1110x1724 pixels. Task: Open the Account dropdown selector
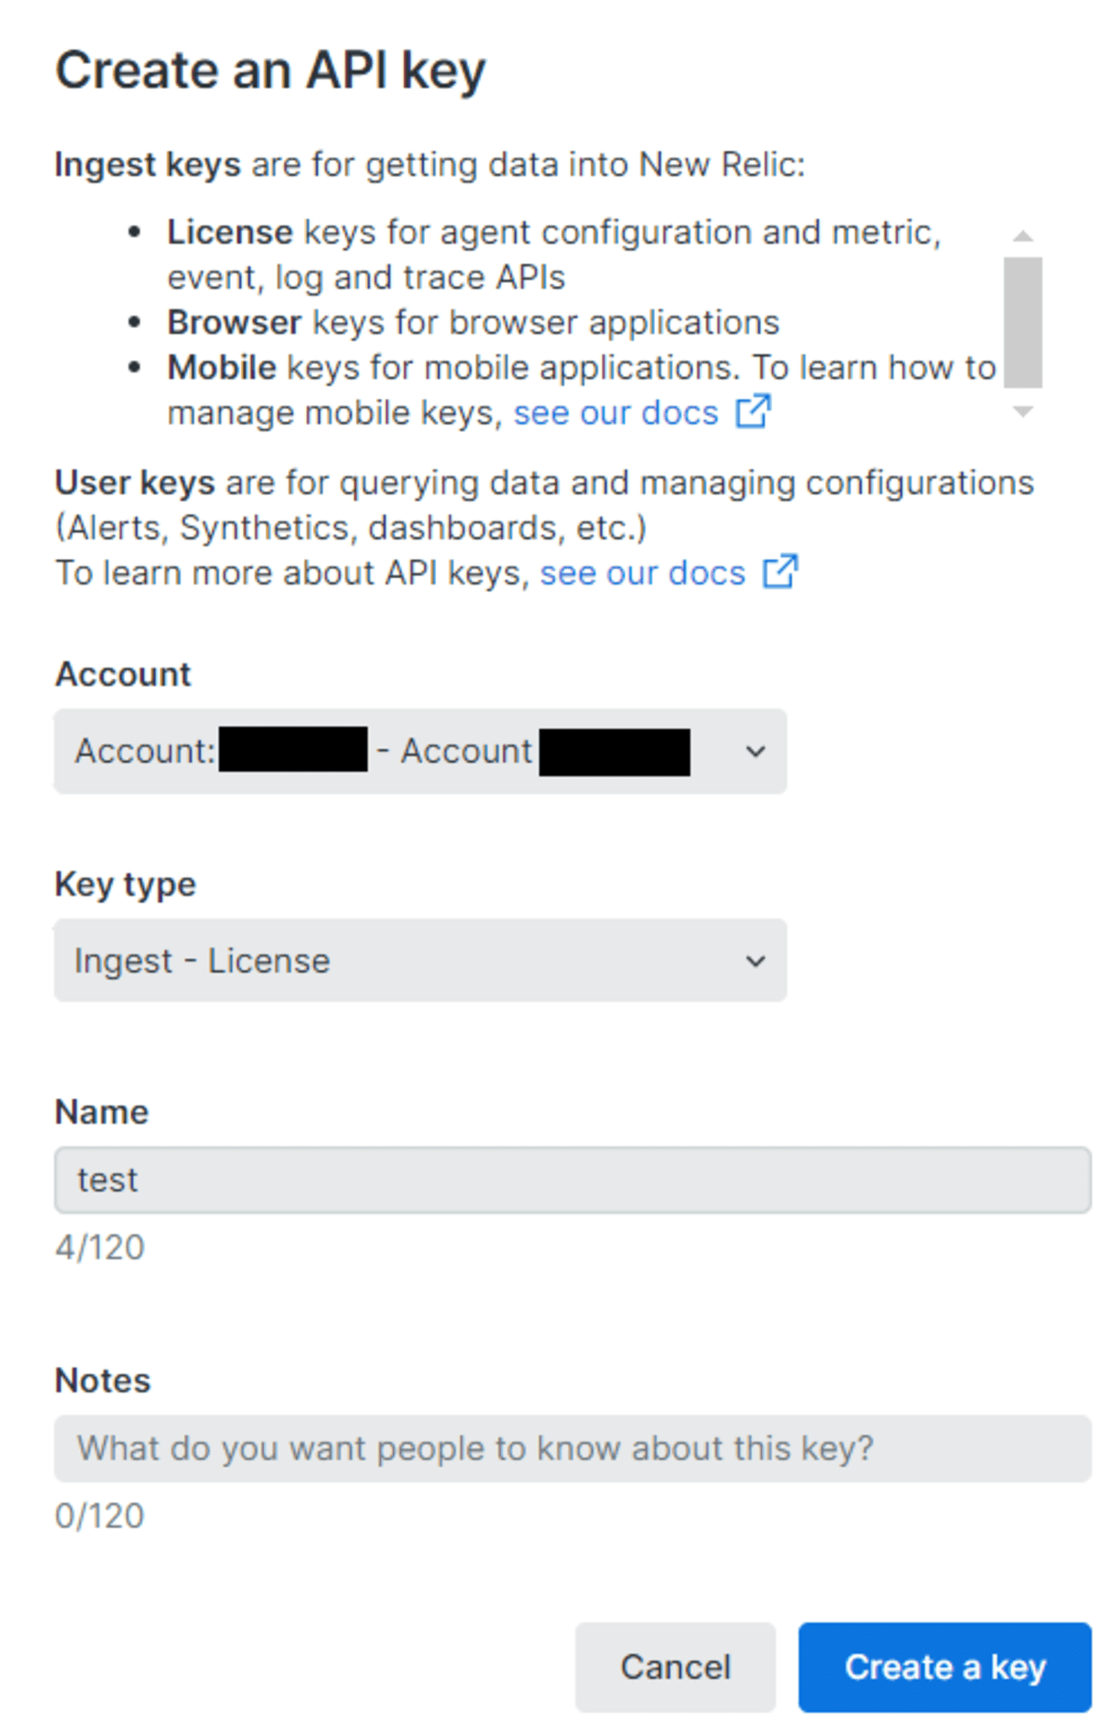click(421, 752)
